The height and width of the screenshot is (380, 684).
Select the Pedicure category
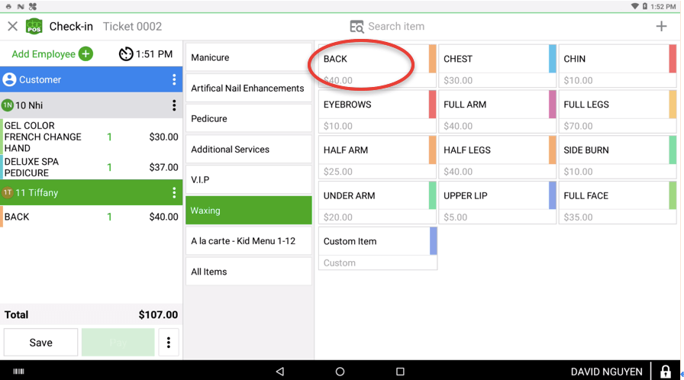pyautogui.click(x=248, y=119)
